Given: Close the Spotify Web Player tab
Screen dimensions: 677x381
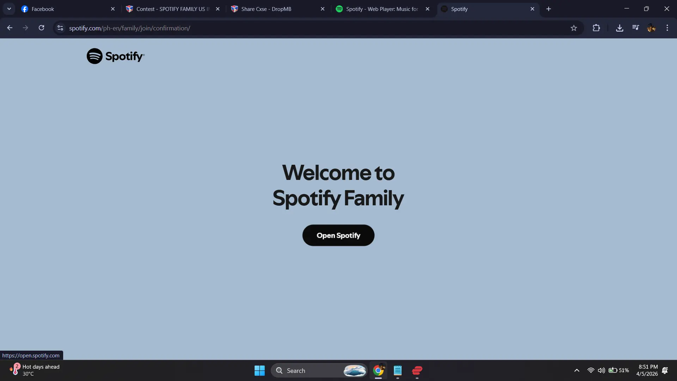Looking at the screenshot, I should pos(427,9).
